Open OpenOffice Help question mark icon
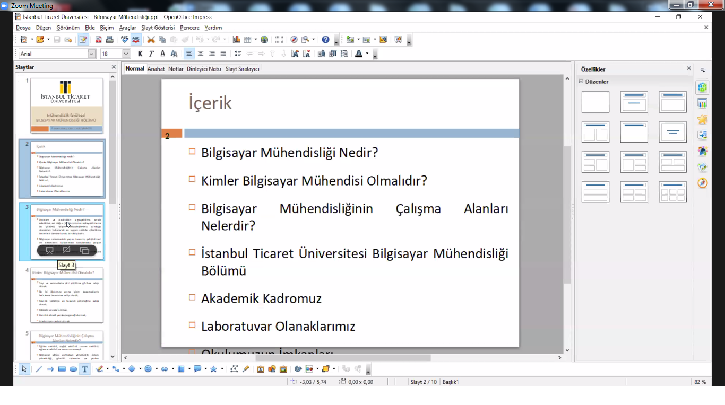725x405 pixels. click(x=326, y=40)
